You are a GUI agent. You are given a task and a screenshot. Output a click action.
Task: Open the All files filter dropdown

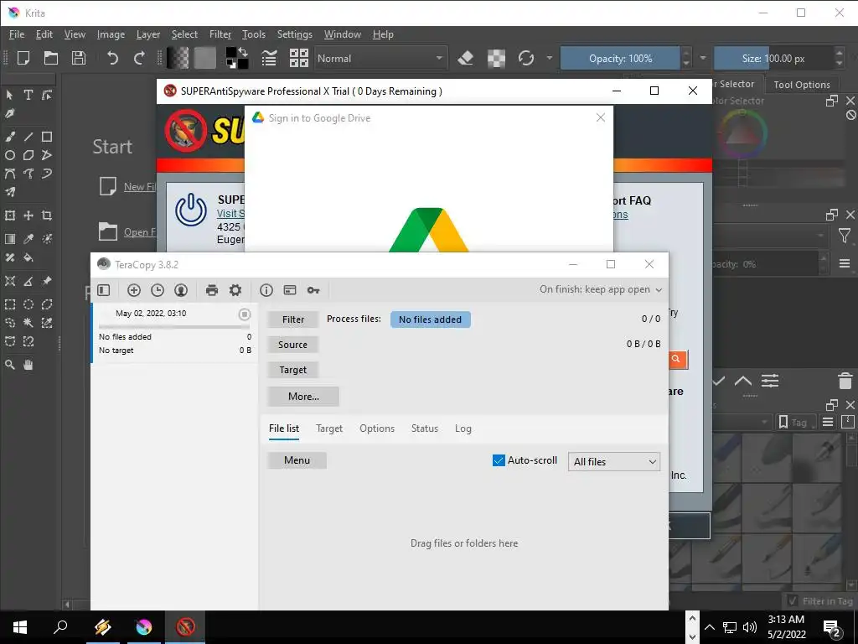614,462
